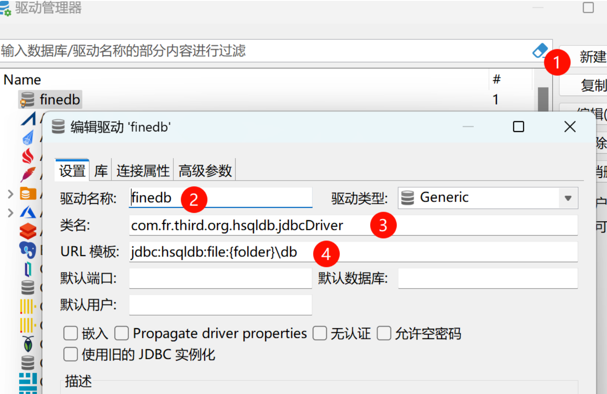Screen dimensions: 607x394
Task: Enable 使用旧的 JDBC 实例化 checkbox
Action: (x=71, y=354)
